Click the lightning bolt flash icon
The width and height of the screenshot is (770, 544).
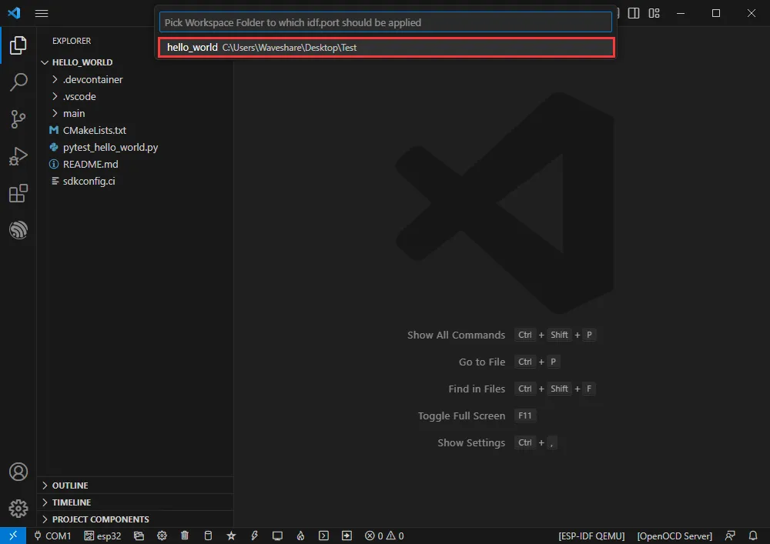(254, 536)
